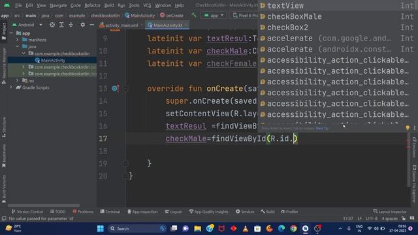
Task: Open App Inspection tool window
Action: coord(142,211)
